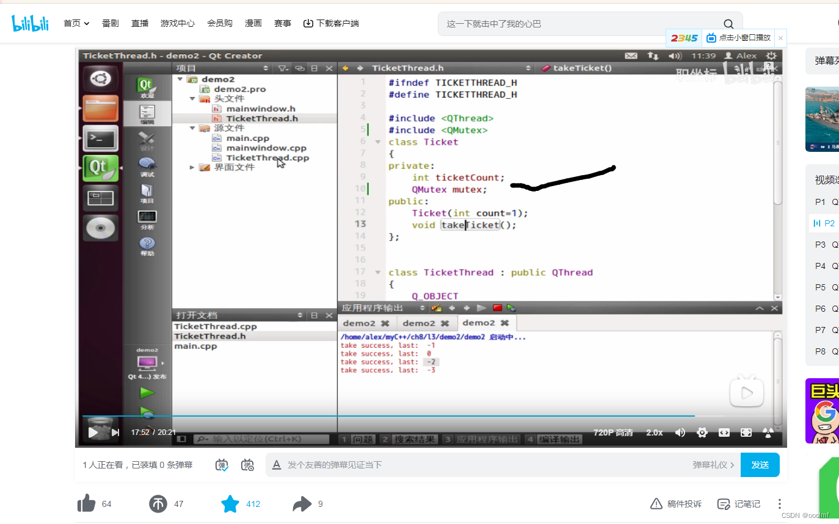The width and height of the screenshot is (839, 524).
Task: Click the filter funnel icon in 项目 panel
Action: 283,68
